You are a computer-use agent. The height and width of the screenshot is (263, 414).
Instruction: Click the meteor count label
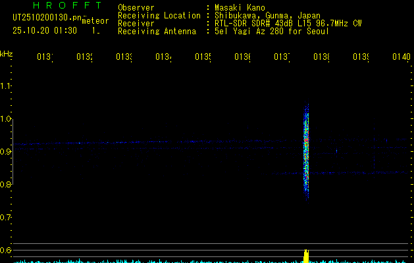click(x=95, y=21)
